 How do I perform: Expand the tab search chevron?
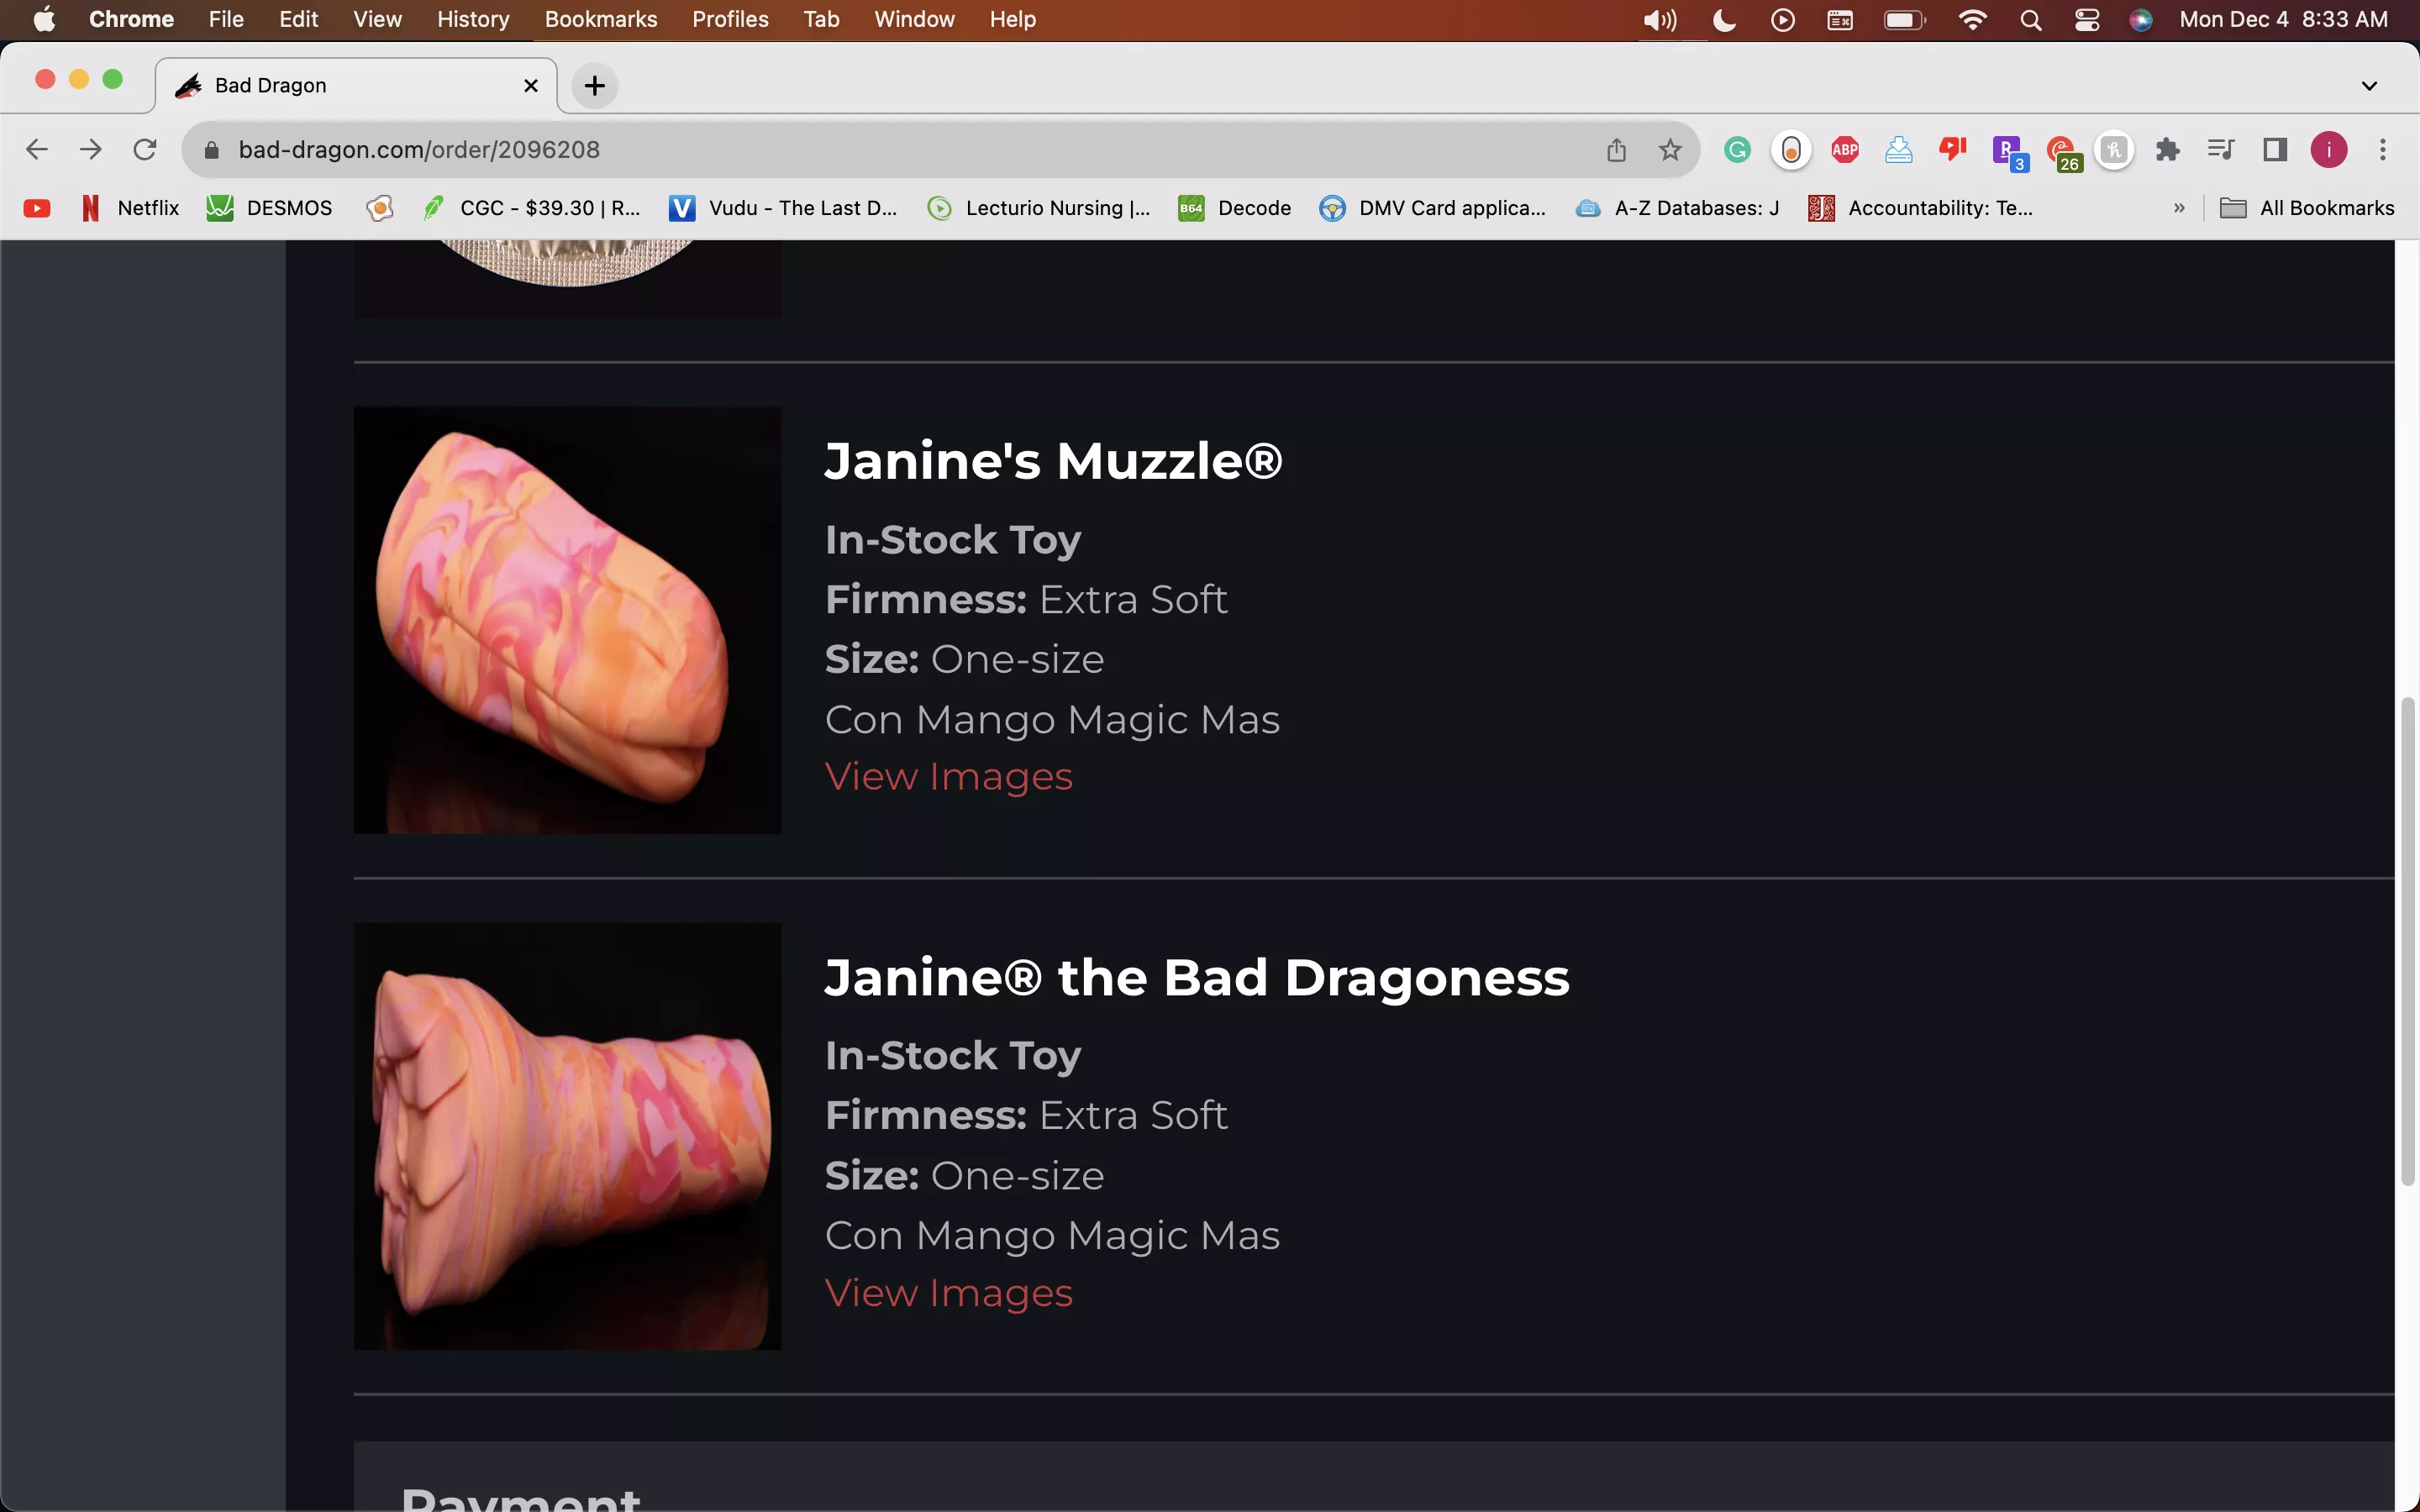2368,86
